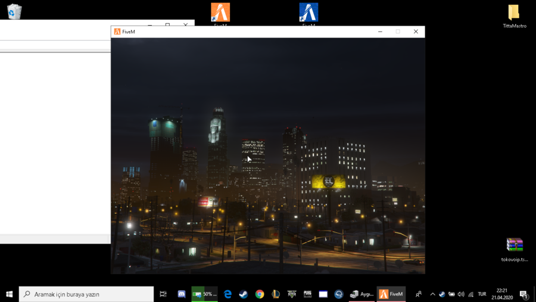Screen dimensions: 536x302
Task: Open the Recycle Bin desktop icon
Action: (x=14, y=11)
